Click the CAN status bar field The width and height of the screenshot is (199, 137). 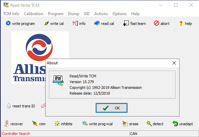tap(163, 134)
